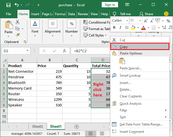
Task: Expand the Sort submenu
Action: (140, 117)
